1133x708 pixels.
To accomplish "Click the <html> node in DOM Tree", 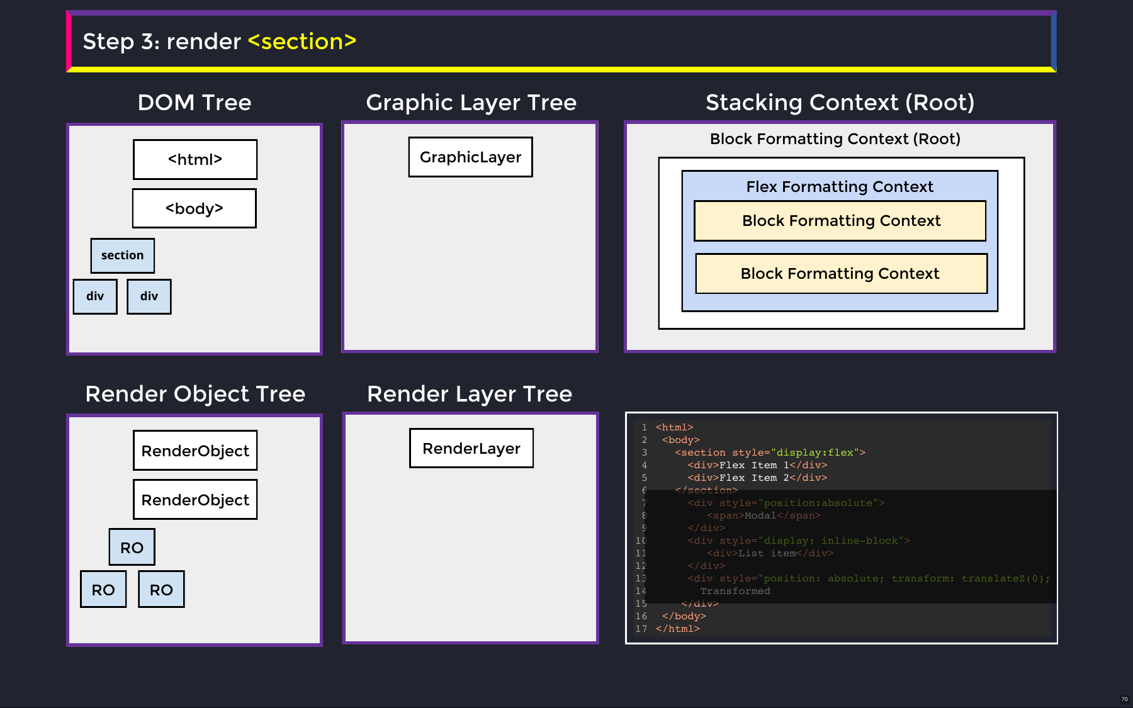I will pyautogui.click(x=195, y=159).
